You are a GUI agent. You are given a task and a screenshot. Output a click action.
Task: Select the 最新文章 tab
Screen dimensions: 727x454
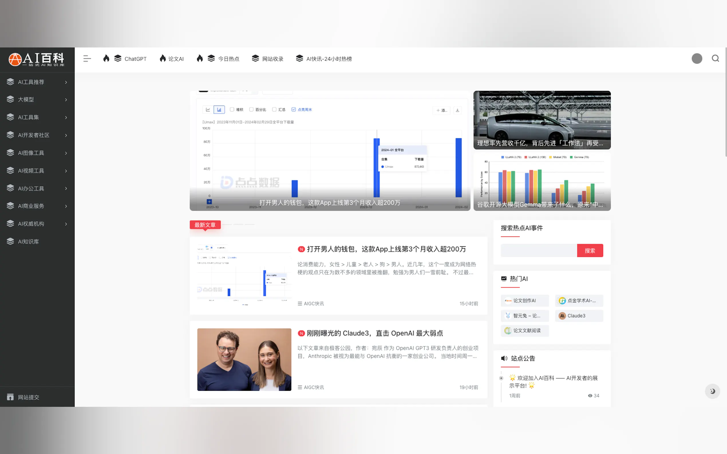pos(205,225)
